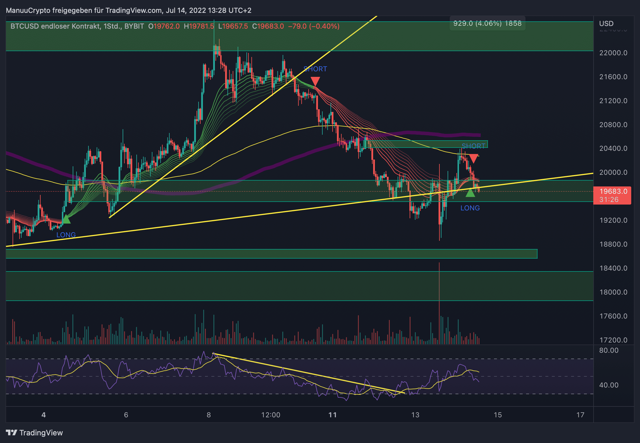Click date label 6 on time axis
This screenshot has width=640, height=443.
click(126, 415)
